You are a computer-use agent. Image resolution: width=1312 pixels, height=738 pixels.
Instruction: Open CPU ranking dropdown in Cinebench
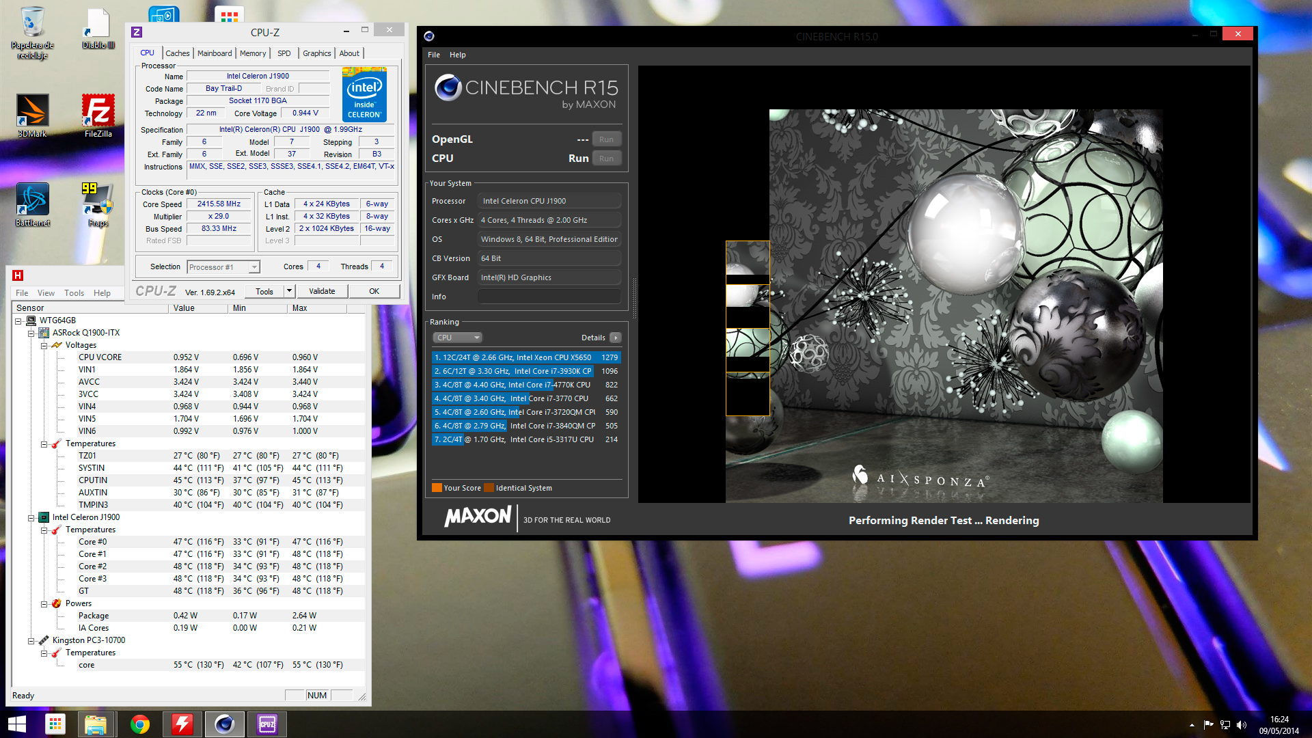click(457, 338)
